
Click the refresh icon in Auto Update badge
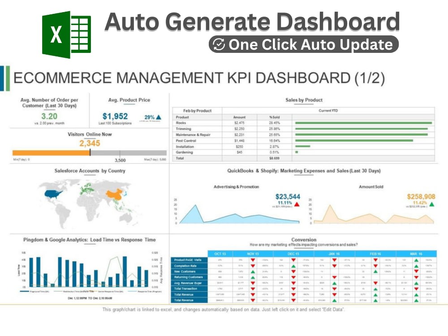tap(219, 45)
